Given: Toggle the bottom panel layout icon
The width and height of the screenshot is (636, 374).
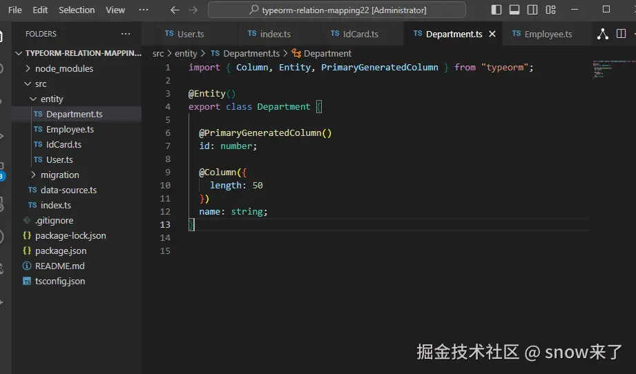Looking at the screenshot, I should click(514, 10).
